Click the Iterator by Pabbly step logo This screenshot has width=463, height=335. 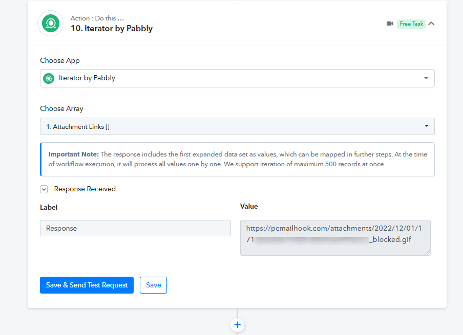point(51,24)
